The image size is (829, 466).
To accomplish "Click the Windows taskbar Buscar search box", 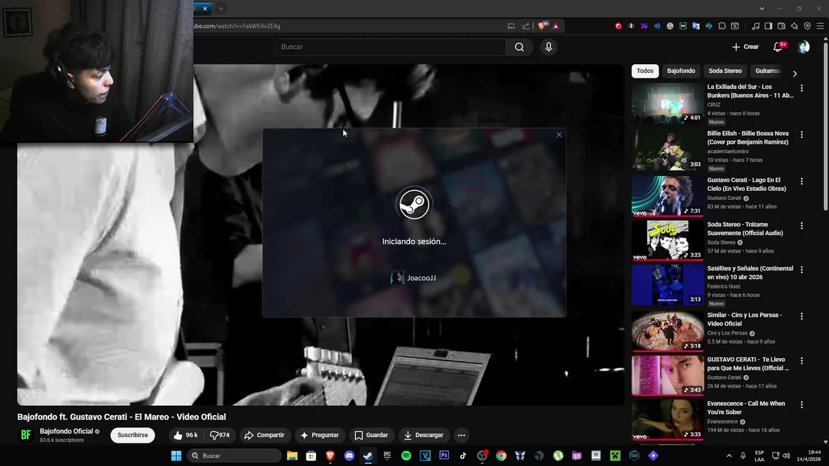I will click(x=235, y=456).
